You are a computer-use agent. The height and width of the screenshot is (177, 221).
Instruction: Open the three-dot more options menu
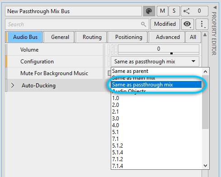(x=202, y=24)
